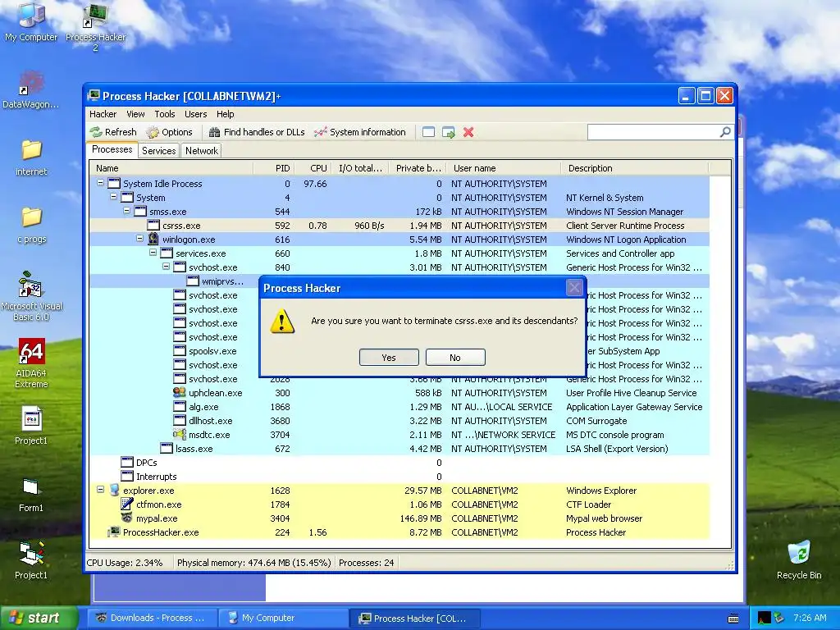Image resolution: width=840 pixels, height=630 pixels.
Task: Click the CPU graph tray icon
Action: [x=765, y=618]
